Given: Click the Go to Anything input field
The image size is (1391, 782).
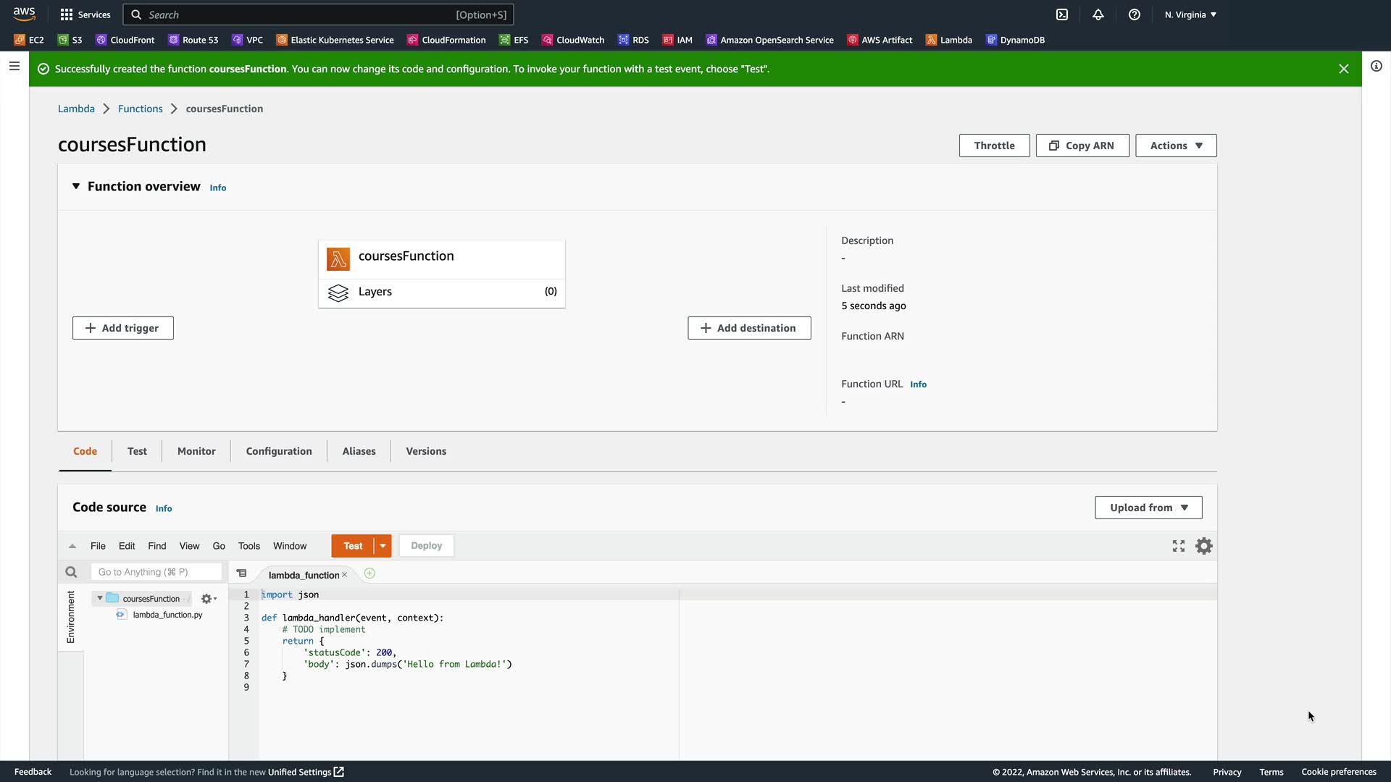Looking at the screenshot, I should click(156, 572).
